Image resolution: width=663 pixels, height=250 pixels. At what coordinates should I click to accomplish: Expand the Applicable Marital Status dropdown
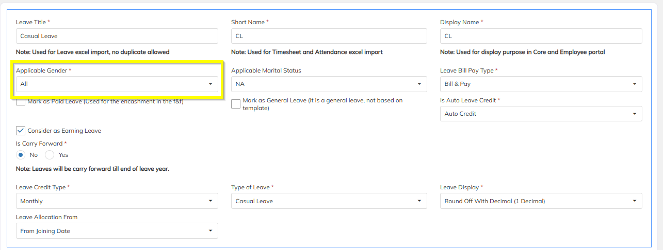point(329,84)
